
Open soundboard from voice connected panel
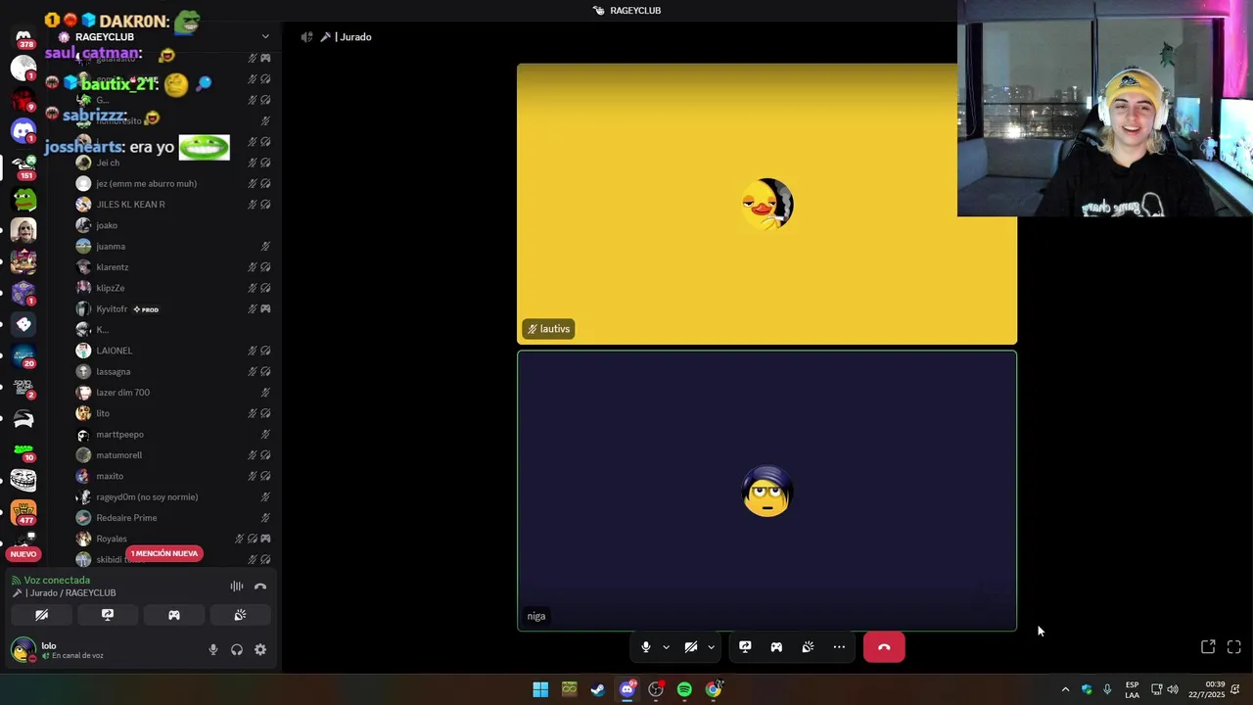coord(240,615)
